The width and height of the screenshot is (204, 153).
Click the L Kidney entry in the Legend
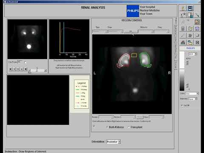tap(81, 86)
